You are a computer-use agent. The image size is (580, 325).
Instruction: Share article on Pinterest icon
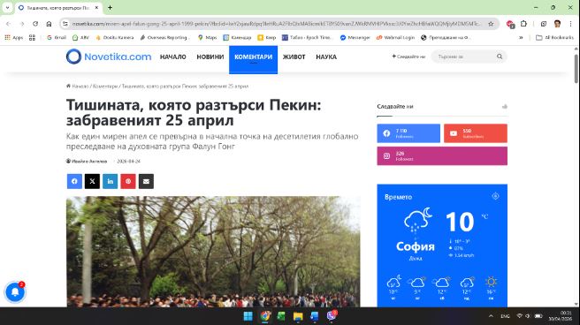128,181
